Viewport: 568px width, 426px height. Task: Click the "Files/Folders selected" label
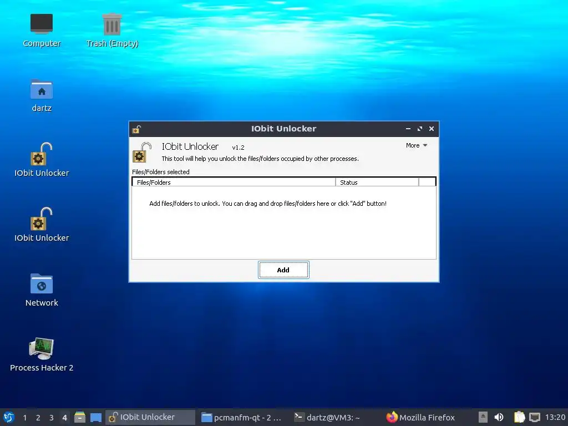click(161, 172)
